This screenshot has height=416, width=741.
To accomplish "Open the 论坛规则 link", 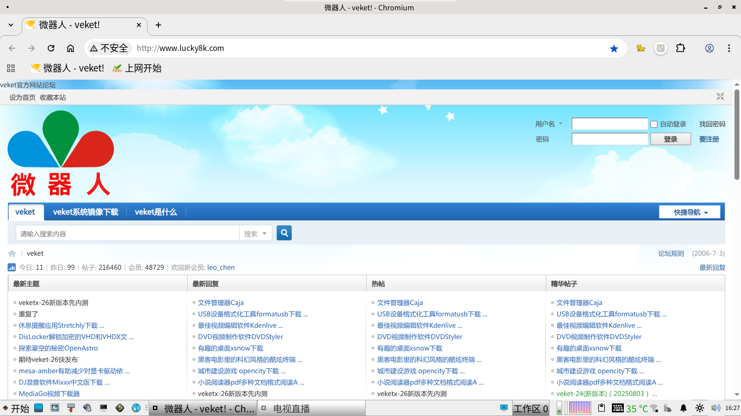I will click(x=671, y=253).
